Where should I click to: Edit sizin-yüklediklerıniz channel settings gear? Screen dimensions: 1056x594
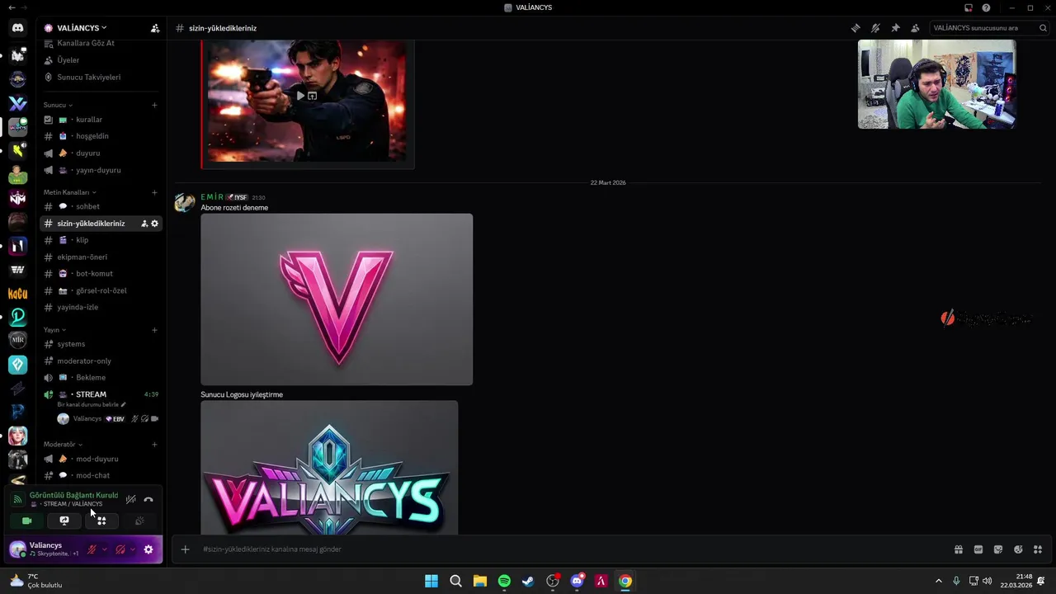click(154, 224)
